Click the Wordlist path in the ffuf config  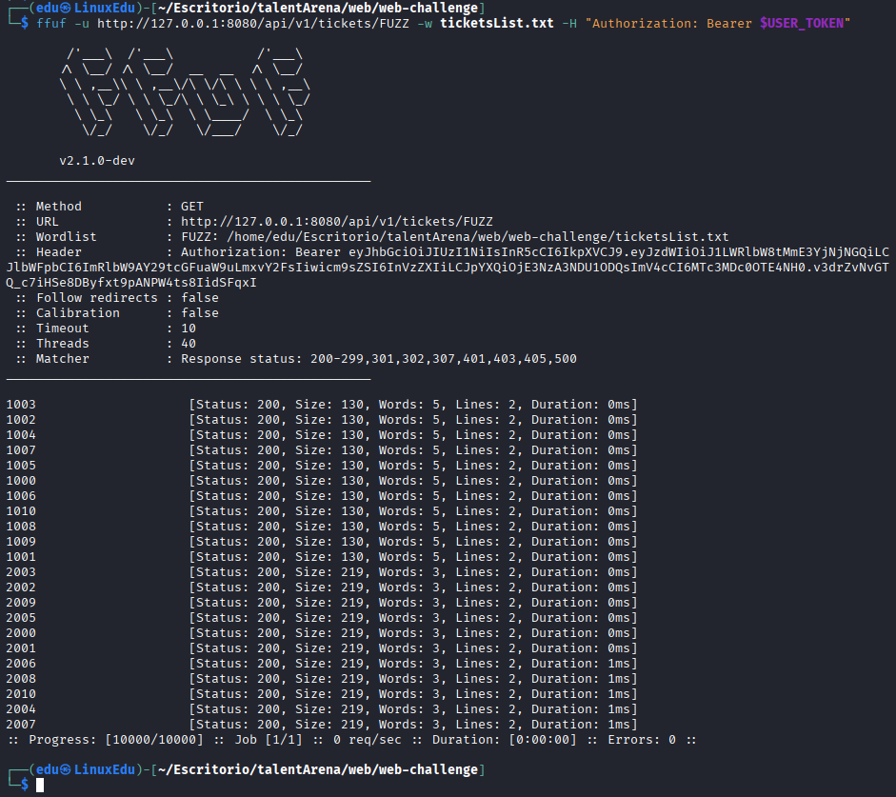pyautogui.click(x=478, y=236)
